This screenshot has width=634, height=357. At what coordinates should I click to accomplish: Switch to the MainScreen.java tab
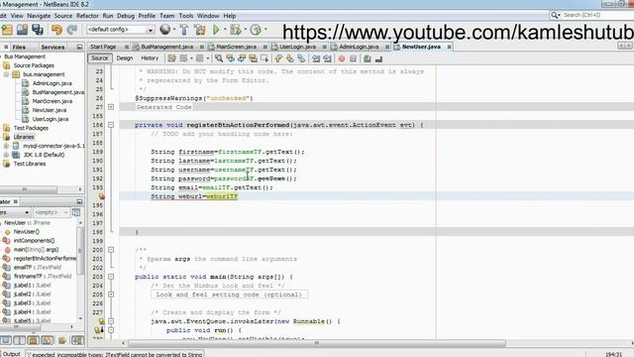tap(236, 47)
